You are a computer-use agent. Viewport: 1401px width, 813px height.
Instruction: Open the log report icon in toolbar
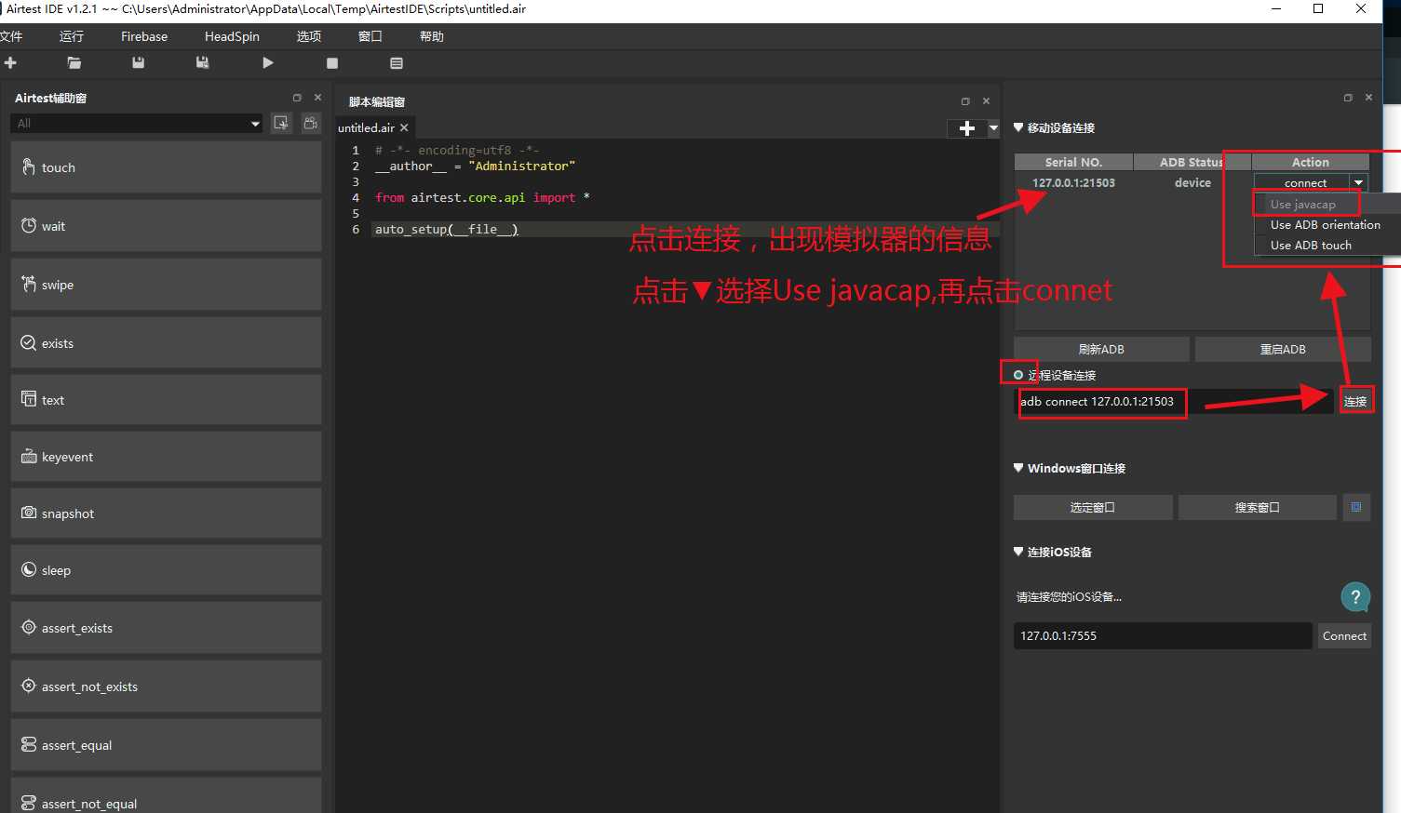(397, 63)
